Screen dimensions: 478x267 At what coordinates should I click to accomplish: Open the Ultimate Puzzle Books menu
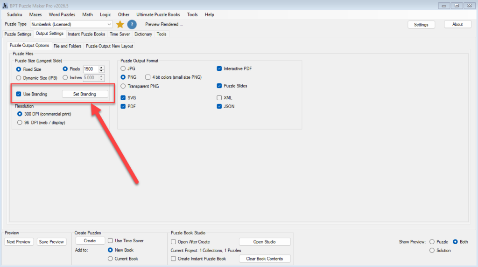pyautogui.click(x=158, y=14)
